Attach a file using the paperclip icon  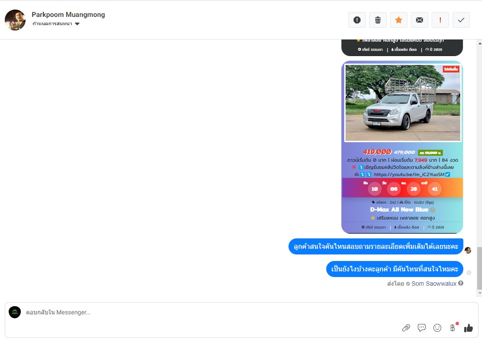(406, 328)
